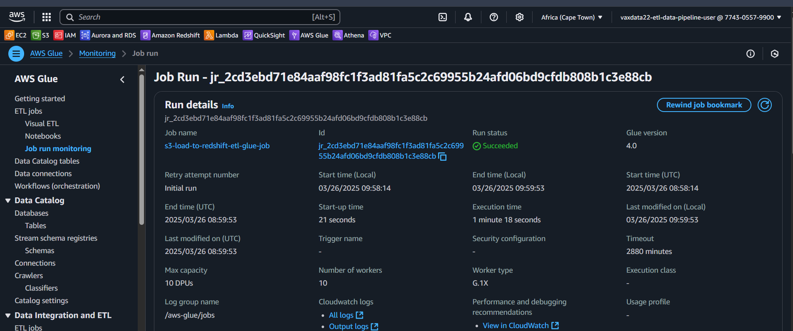Open s3-load-to-redshift-etl-glue-job link

[217, 146]
